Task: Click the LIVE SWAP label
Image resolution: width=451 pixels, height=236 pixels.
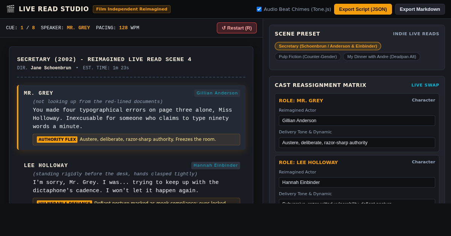Action: pyautogui.click(x=425, y=85)
